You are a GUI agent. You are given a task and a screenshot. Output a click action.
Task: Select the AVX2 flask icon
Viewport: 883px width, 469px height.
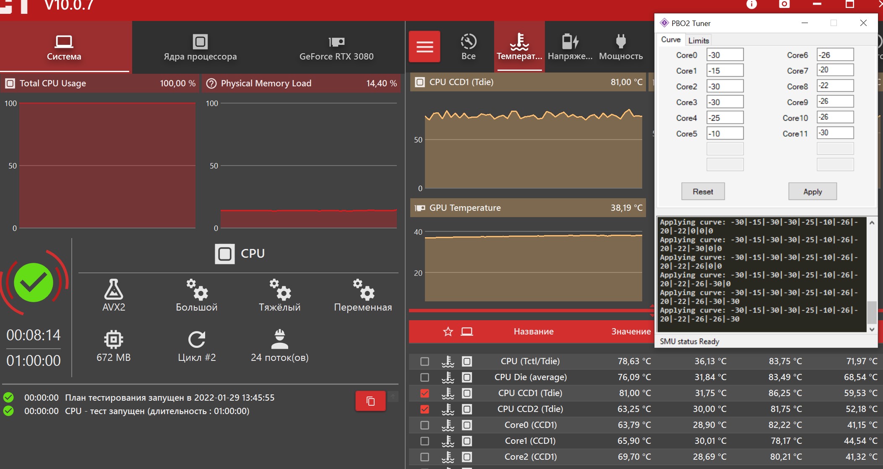114,290
